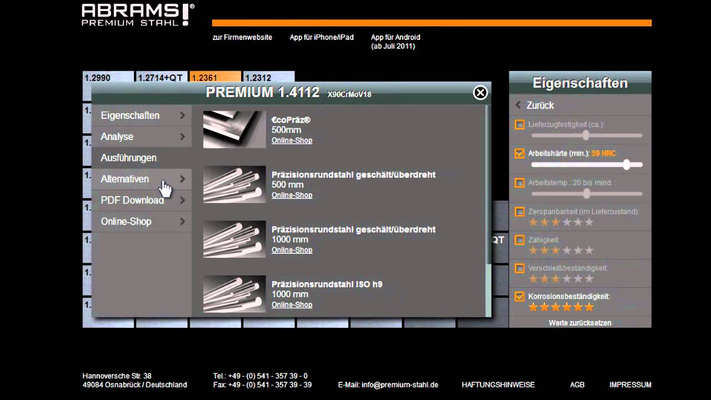Enable the Zerspanbarkeit checkbox

pyautogui.click(x=519, y=212)
